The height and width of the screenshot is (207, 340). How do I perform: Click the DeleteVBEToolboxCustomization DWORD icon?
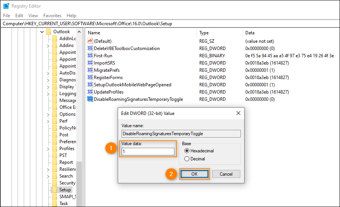click(90, 48)
